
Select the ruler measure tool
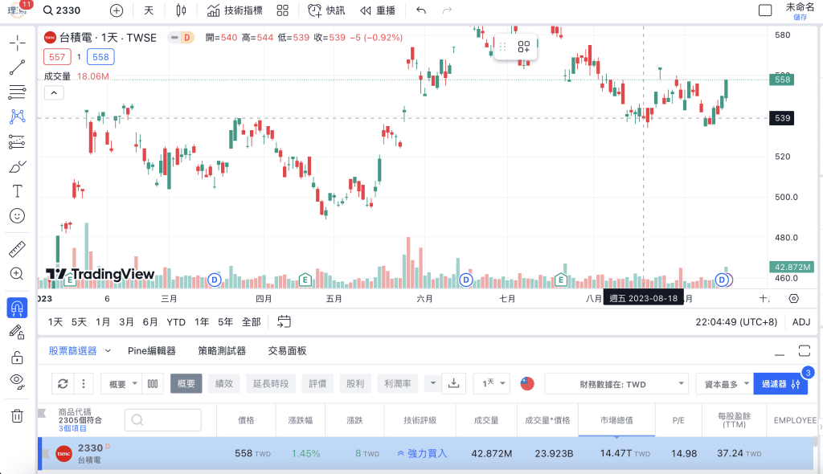[x=17, y=249]
